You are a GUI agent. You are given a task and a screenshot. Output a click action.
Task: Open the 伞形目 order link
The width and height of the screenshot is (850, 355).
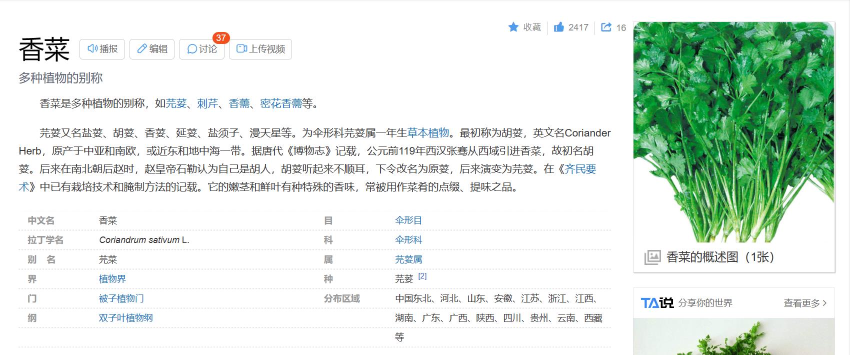[x=408, y=220]
